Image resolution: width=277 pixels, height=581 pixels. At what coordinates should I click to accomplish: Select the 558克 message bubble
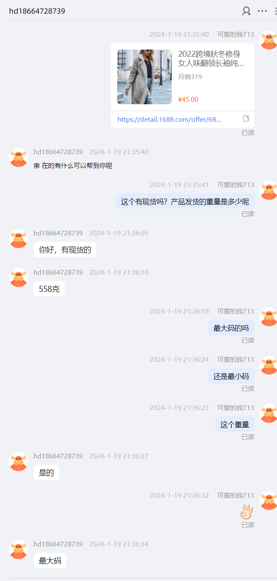49,289
